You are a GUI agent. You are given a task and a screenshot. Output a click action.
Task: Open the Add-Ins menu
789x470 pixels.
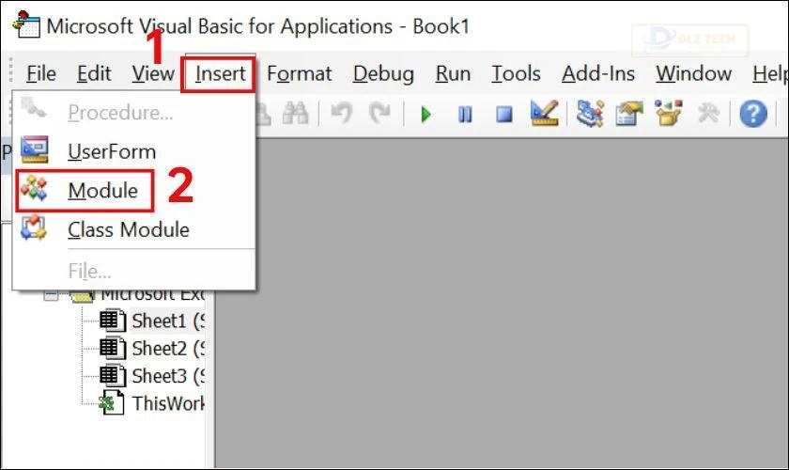597,74
